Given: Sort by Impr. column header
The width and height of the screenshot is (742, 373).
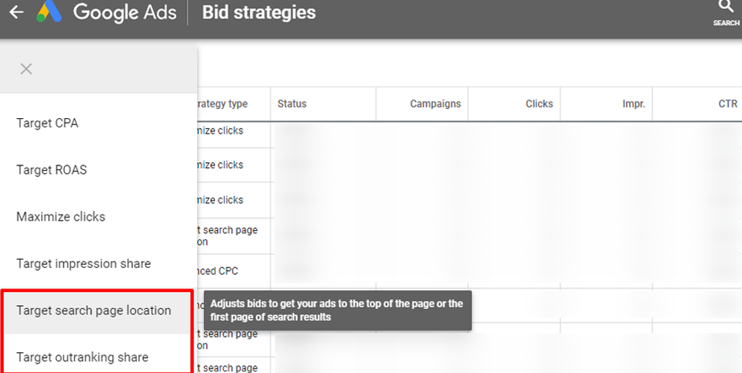Looking at the screenshot, I should pyautogui.click(x=633, y=103).
